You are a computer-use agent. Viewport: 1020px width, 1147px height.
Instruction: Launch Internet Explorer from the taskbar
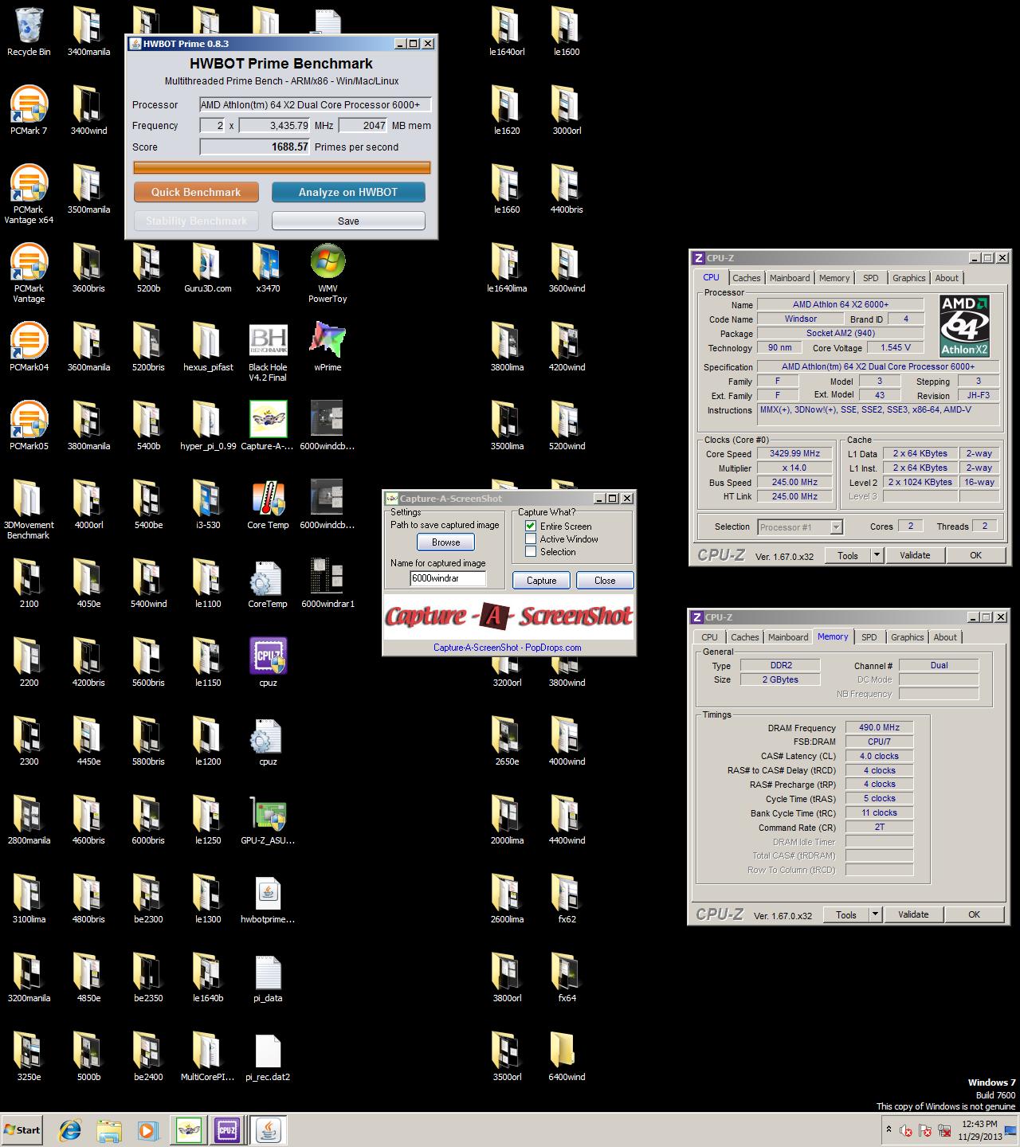tap(70, 1129)
